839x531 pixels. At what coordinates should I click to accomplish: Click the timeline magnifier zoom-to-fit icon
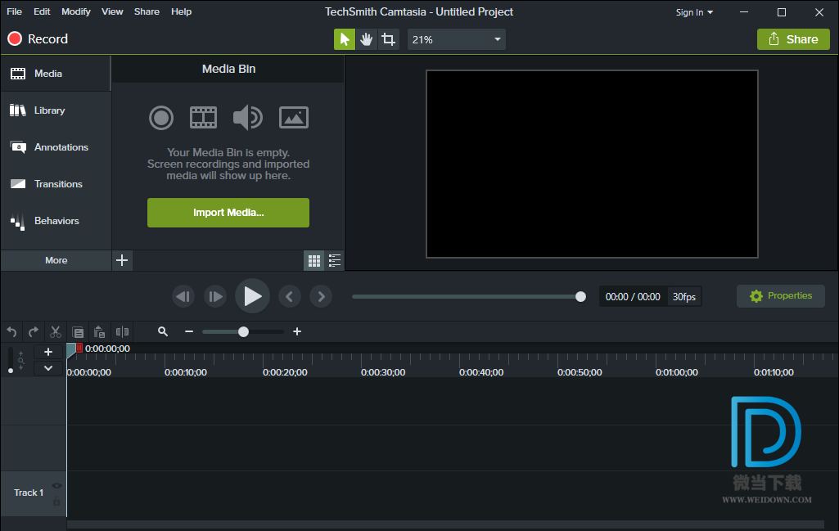click(x=163, y=331)
